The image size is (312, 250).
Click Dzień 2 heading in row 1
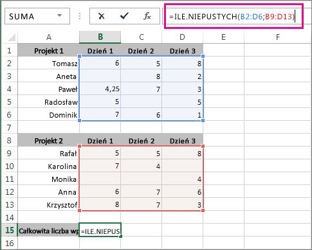(x=141, y=51)
